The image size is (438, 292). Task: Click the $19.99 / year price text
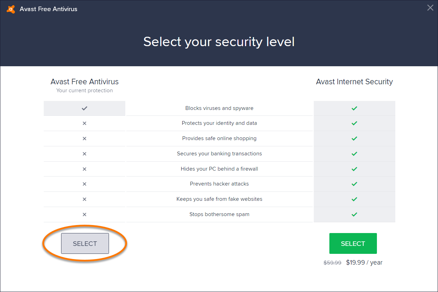[x=364, y=263]
